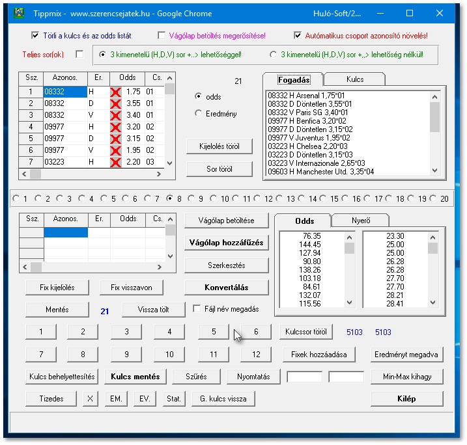The width and height of the screenshot is (467, 445).
Task: Enable 'Fájl név megadás' checkbox
Action: click(197, 308)
